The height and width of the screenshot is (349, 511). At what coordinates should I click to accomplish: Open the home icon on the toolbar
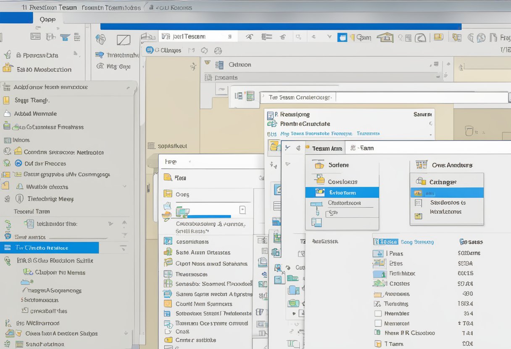[385, 37]
